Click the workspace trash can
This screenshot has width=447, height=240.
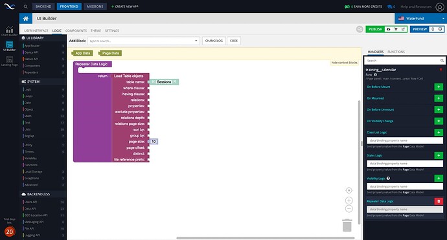click(347, 225)
